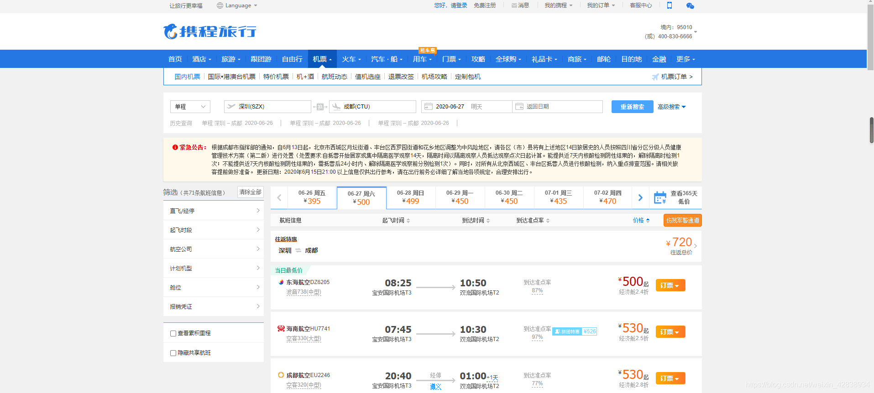Screen dimensions: 874x393
Task: Expand the phone number dropdown arrow
Action: point(696,32)
